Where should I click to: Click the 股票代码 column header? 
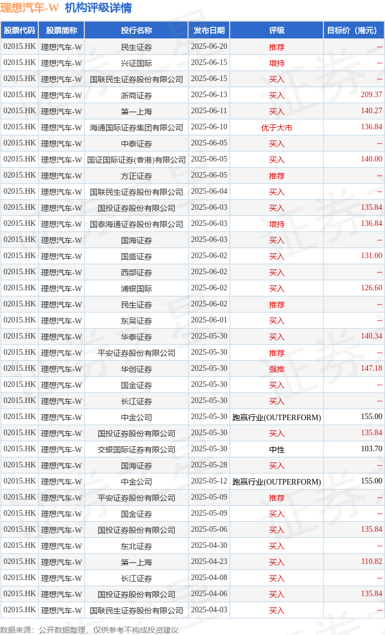click(19, 31)
